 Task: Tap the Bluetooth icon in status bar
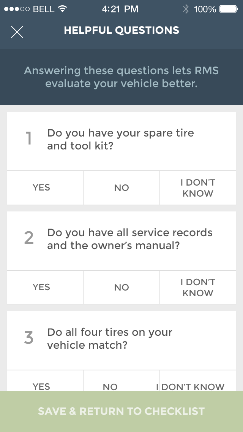pyautogui.click(x=185, y=9)
